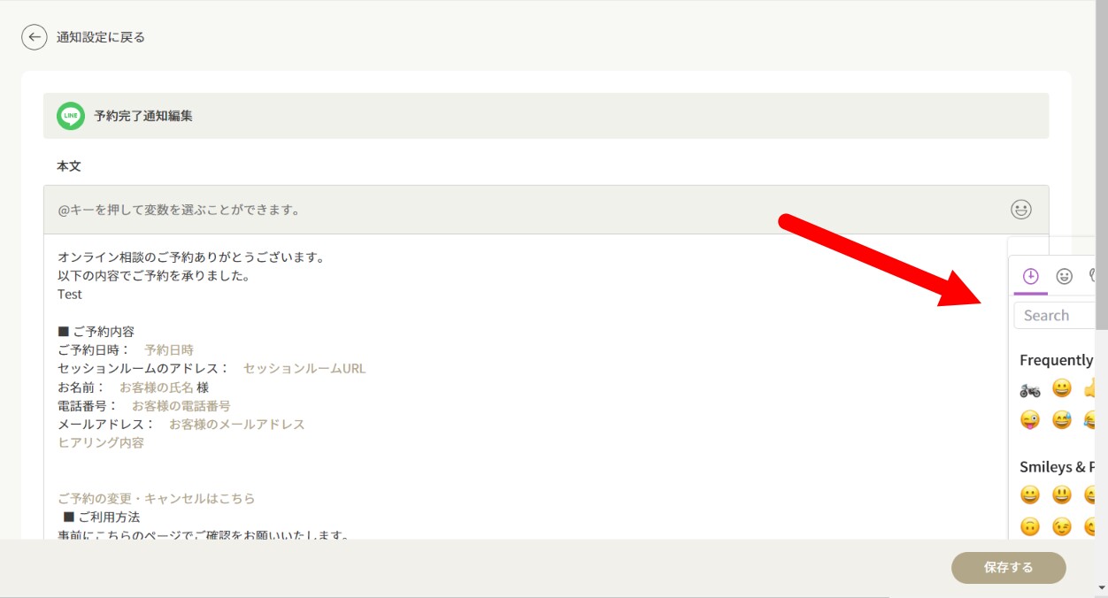Insert big-eyed smiley emoji under Smileys section
1108x598 pixels.
tap(1062, 494)
